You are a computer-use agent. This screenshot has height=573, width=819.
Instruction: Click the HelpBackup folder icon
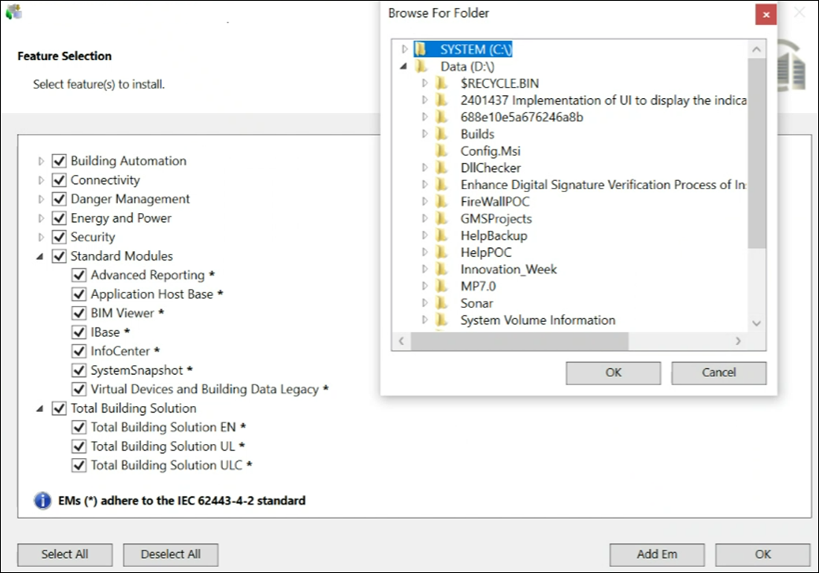pos(441,236)
